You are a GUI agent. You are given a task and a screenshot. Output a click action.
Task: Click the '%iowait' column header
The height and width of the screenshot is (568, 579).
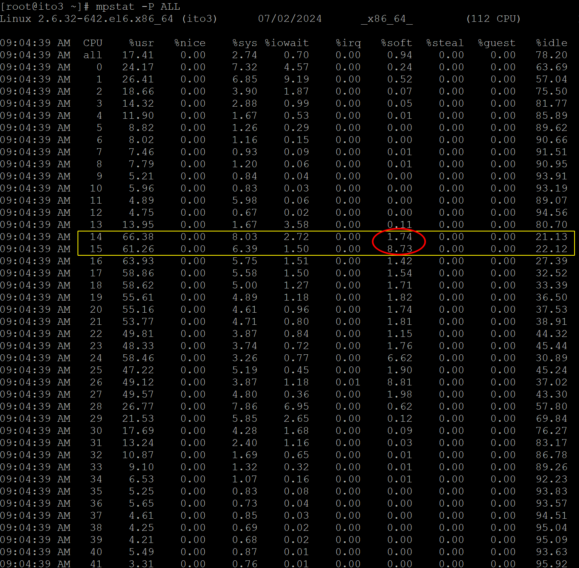click(x=287, y=43)
